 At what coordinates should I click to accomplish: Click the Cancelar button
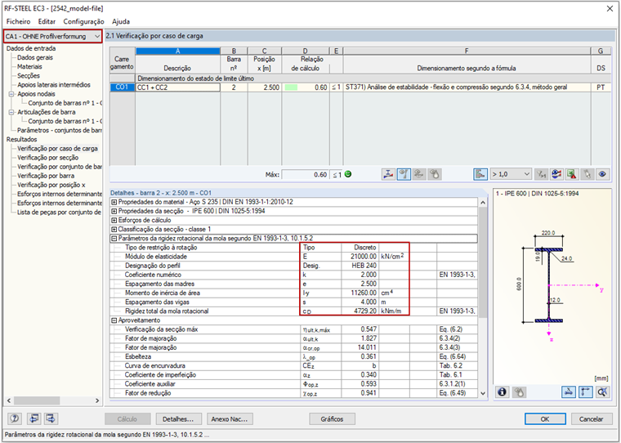tap(591, 418)
